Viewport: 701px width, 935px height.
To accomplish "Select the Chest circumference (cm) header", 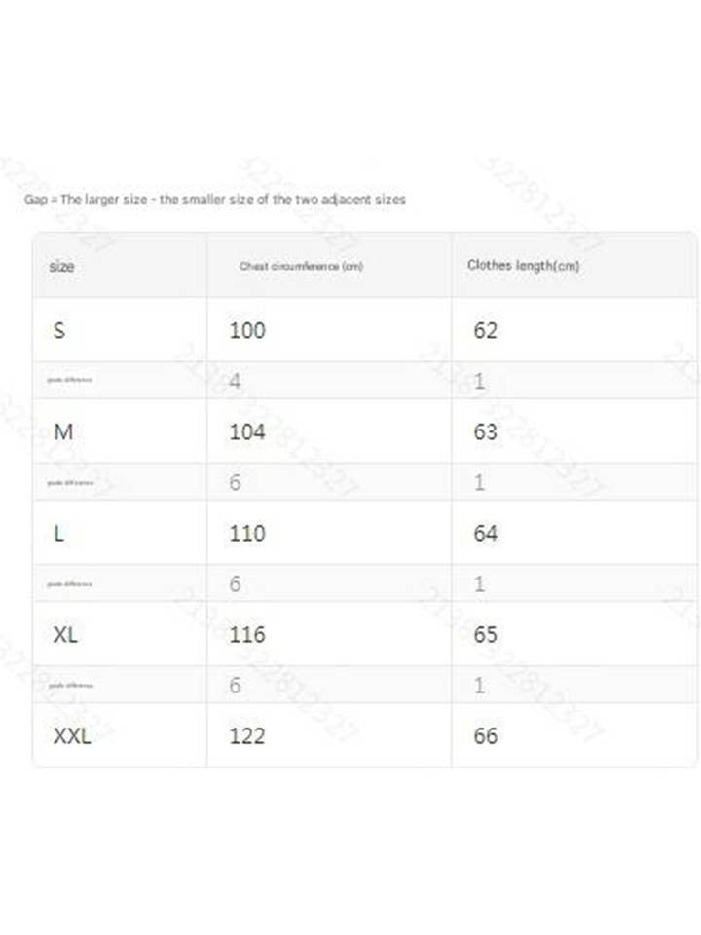I will (x=301, y=266).
